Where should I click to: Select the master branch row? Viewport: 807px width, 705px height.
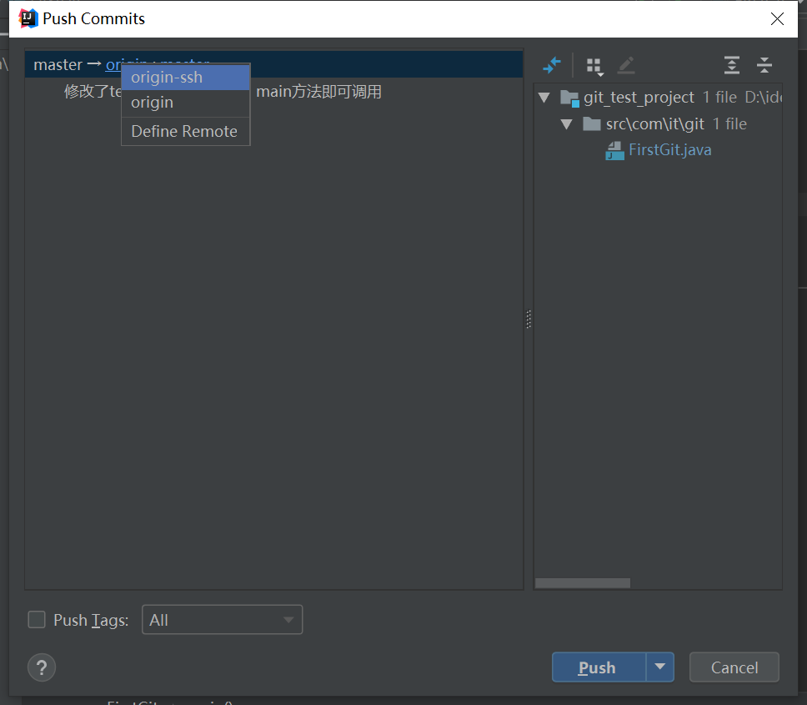coord(273,64)
